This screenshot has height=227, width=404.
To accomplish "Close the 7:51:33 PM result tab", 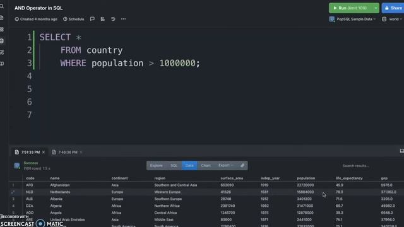I will (44, 152).
